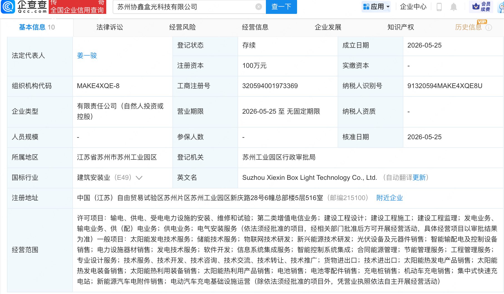This screenshot has height=294, width=504.
Task: Open legal representative 姜一骏 profile
Action: pos(87,56)
